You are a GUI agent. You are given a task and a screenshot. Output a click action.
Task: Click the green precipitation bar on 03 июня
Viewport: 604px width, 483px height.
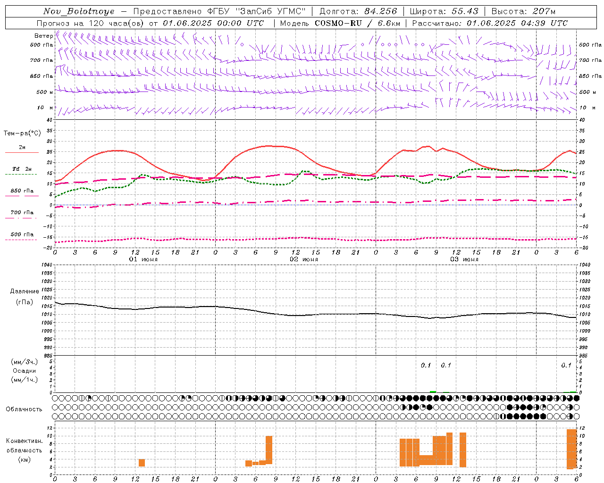pyautogui.click(x=433, y=391)
